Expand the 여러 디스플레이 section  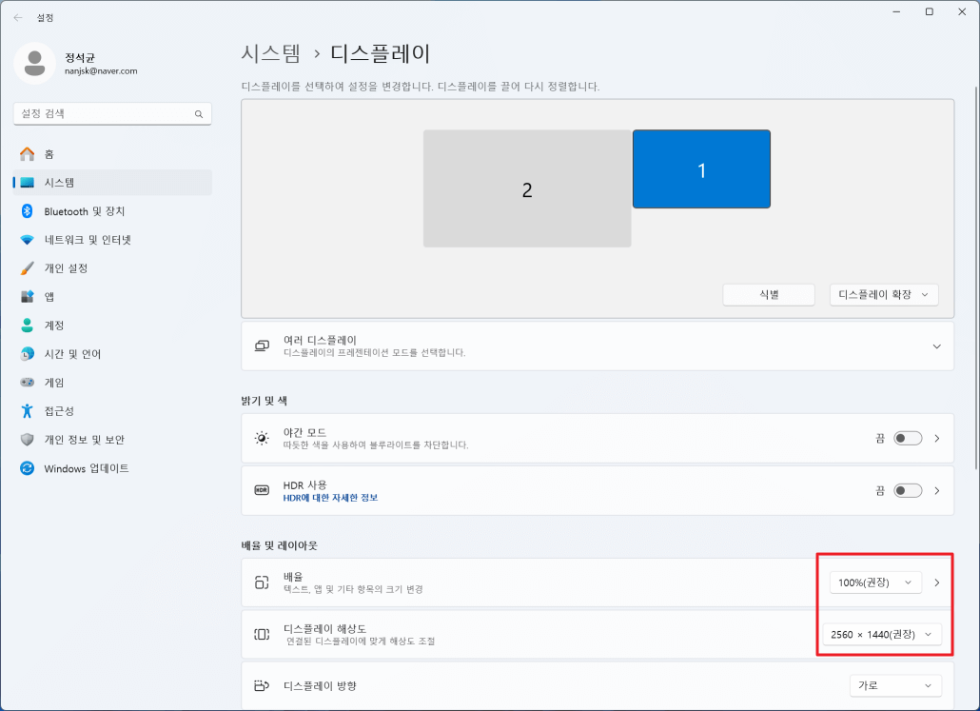(x=938, y=346)
